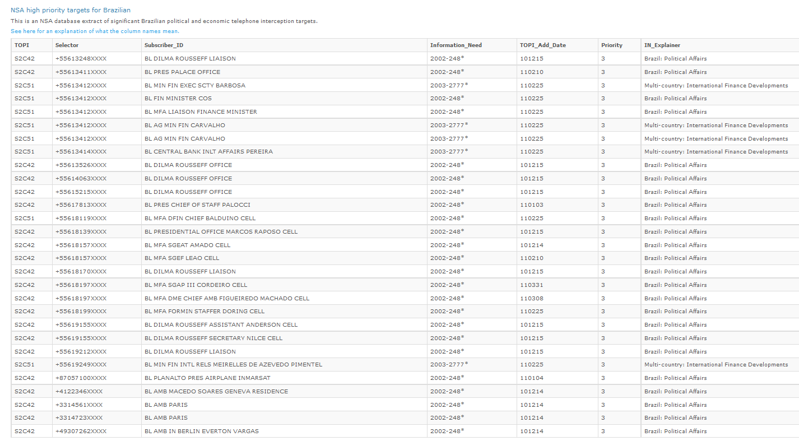Click TOPI S2C51 in BALDUINO row
This screenshot has width=799, height=441.
31,219
